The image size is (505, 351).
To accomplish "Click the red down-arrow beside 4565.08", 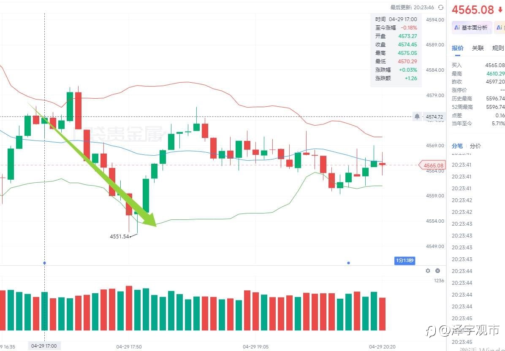I will coord(500,10).
